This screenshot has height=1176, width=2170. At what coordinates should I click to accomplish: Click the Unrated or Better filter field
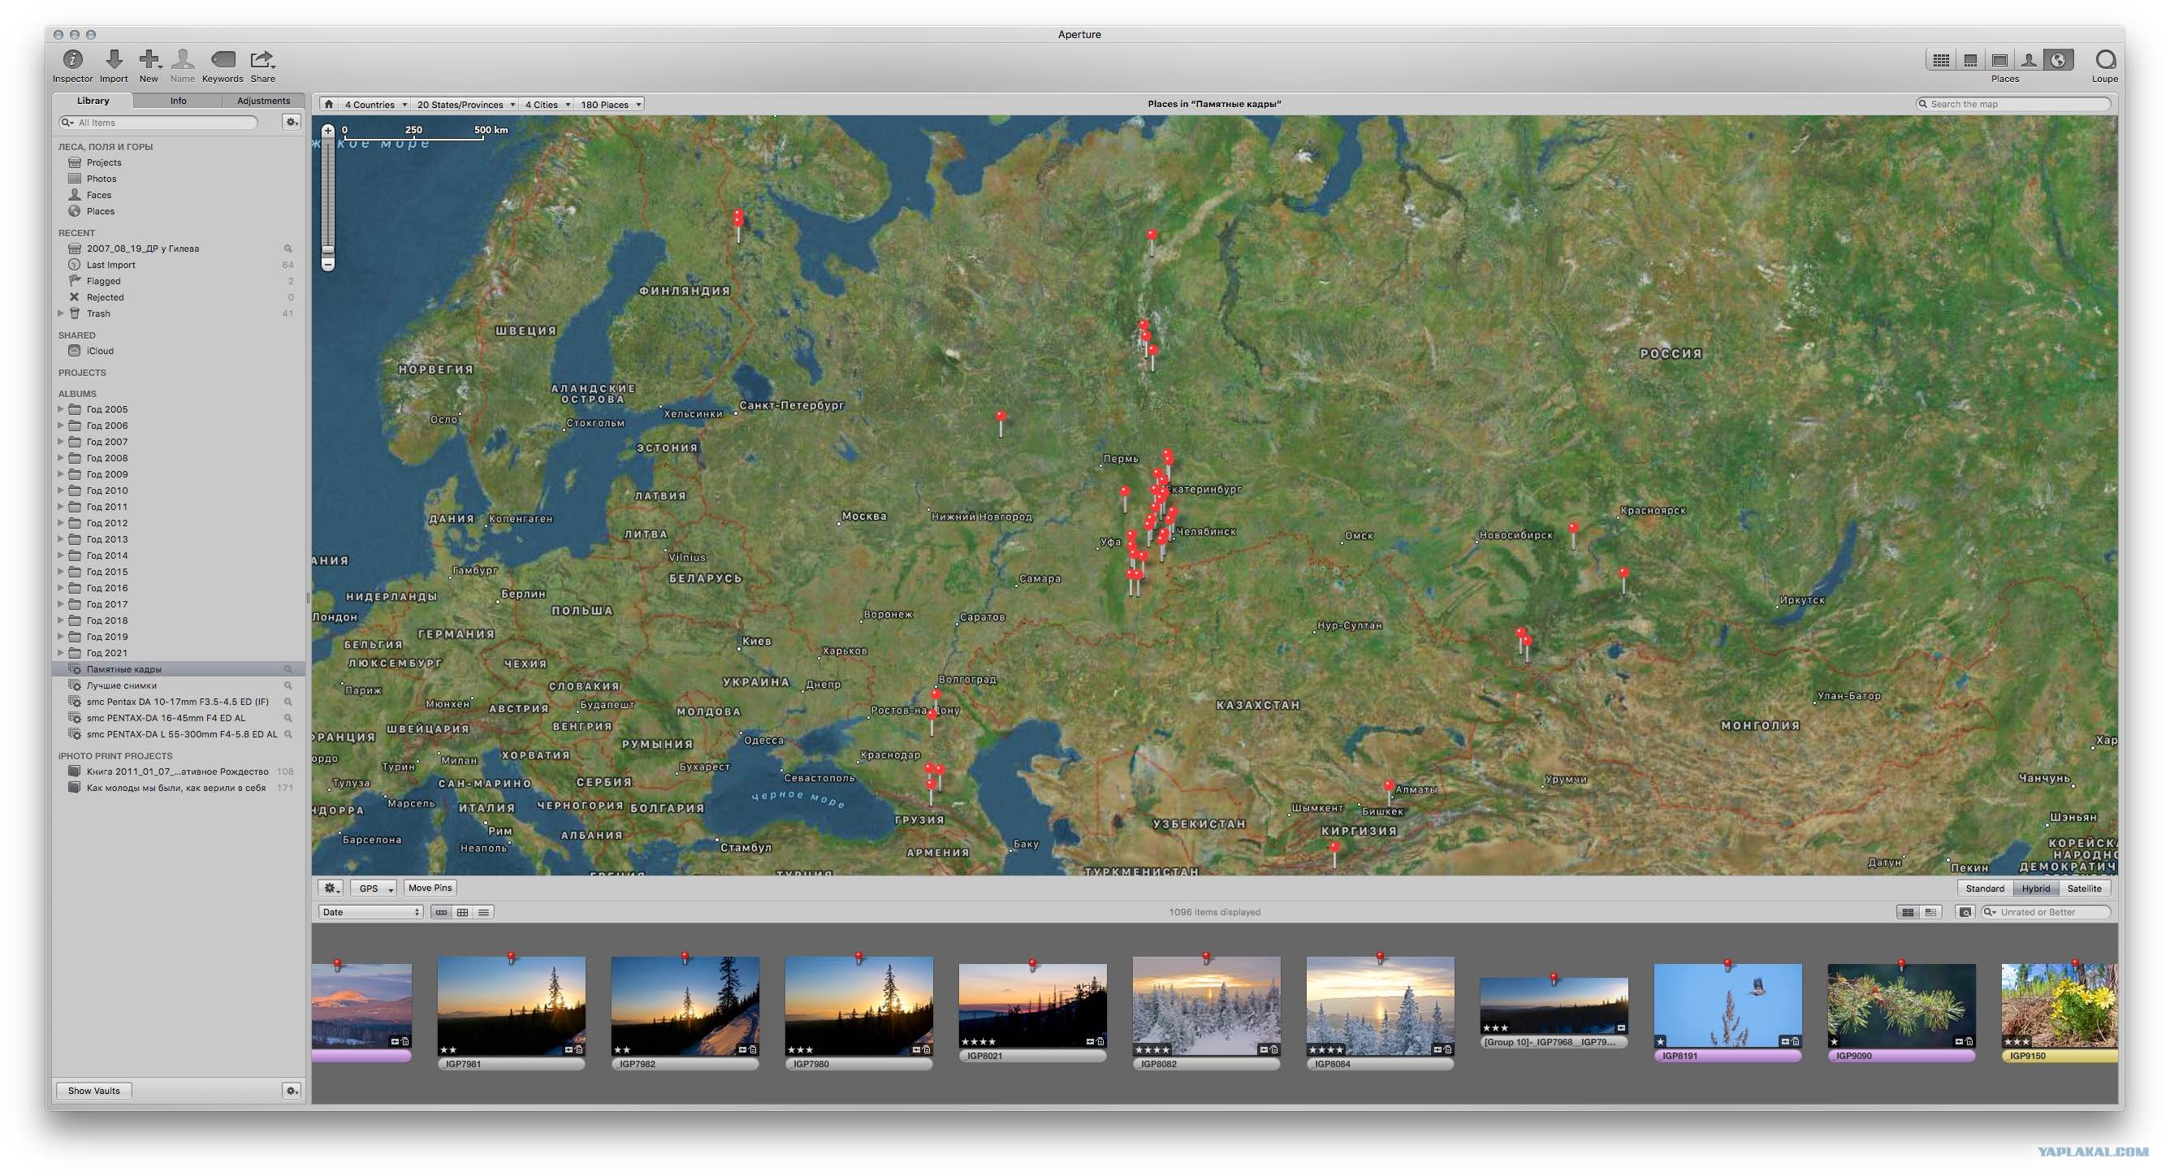2045,912
